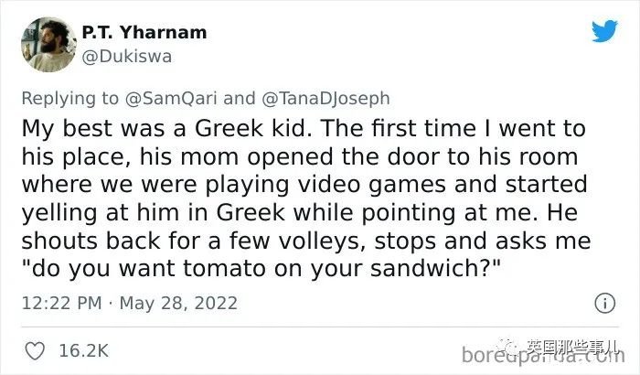Image resolution: width=640 pixels, height=375 pixels.
Task: Click the WeChat logo watermark icon
Action: (507, 348)
